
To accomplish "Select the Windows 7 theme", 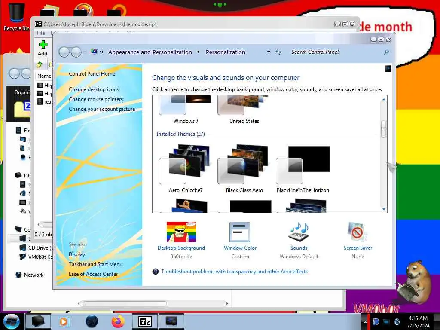I will pyautogui.click(x=186, y=110).
